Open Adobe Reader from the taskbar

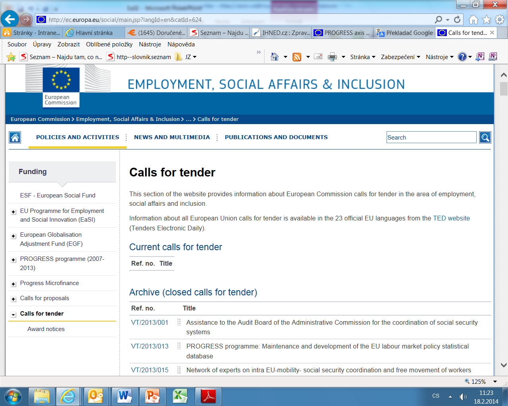click(208, 396)
